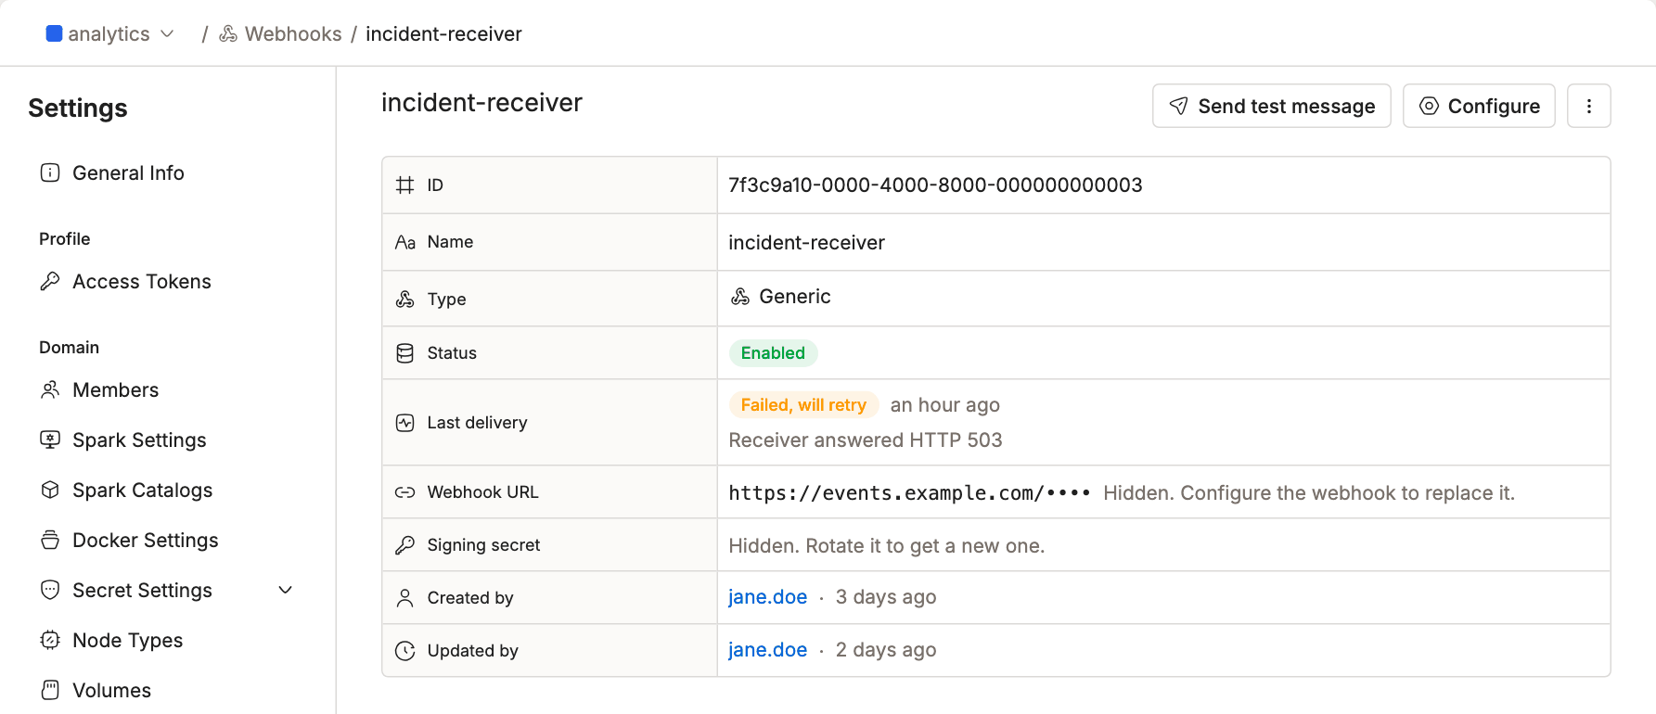Select the hidden webhook URL text
Image resolution: width=1656 pixels, height=714 pixels.
click(909, 493)
